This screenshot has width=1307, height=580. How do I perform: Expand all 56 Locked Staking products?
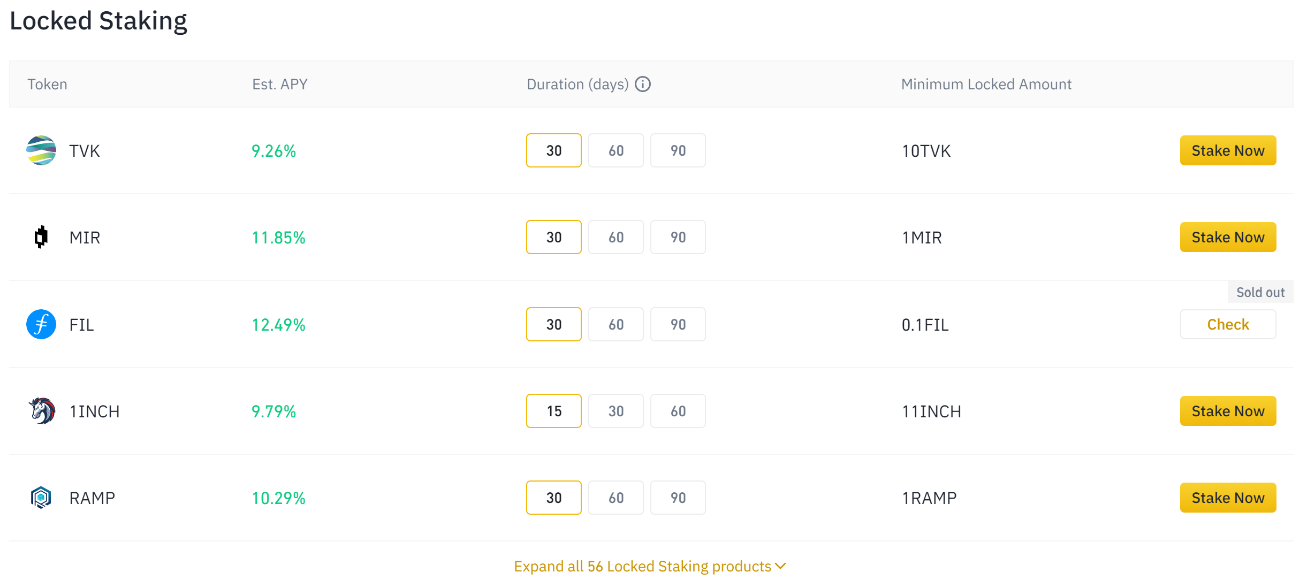point(650,566)
